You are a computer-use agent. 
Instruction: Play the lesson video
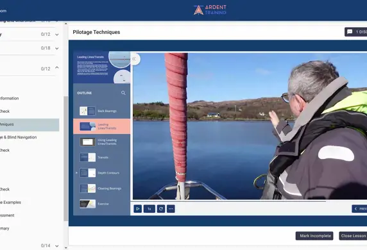(137, 208)
